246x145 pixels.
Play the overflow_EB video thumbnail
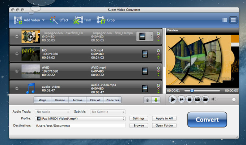(x=30, y=36)
